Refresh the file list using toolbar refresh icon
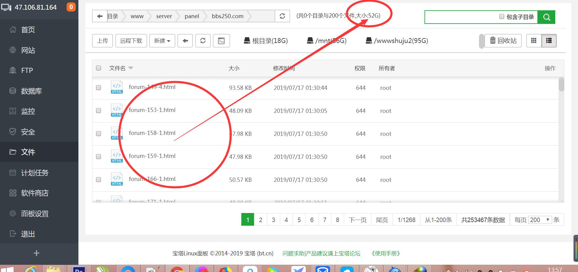The image size is (578, 272). coord(203,41)
